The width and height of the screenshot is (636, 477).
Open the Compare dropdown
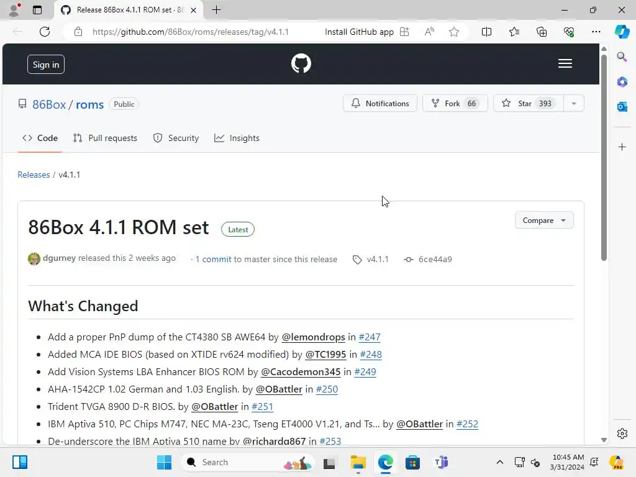pyautogui.click(x=544, y=220)
